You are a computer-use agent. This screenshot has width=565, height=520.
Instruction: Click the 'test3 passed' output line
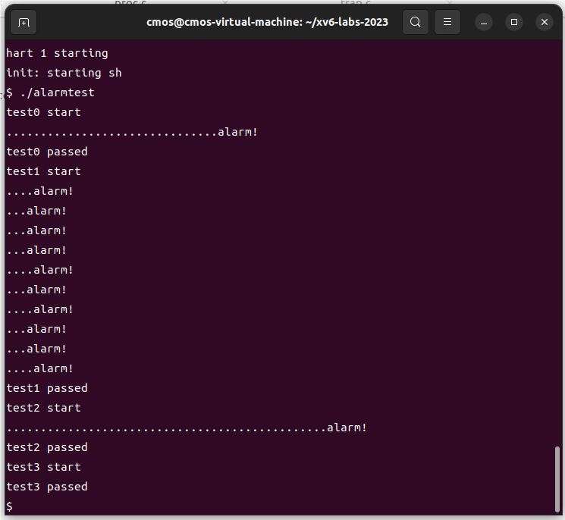[x=47, y=487]
